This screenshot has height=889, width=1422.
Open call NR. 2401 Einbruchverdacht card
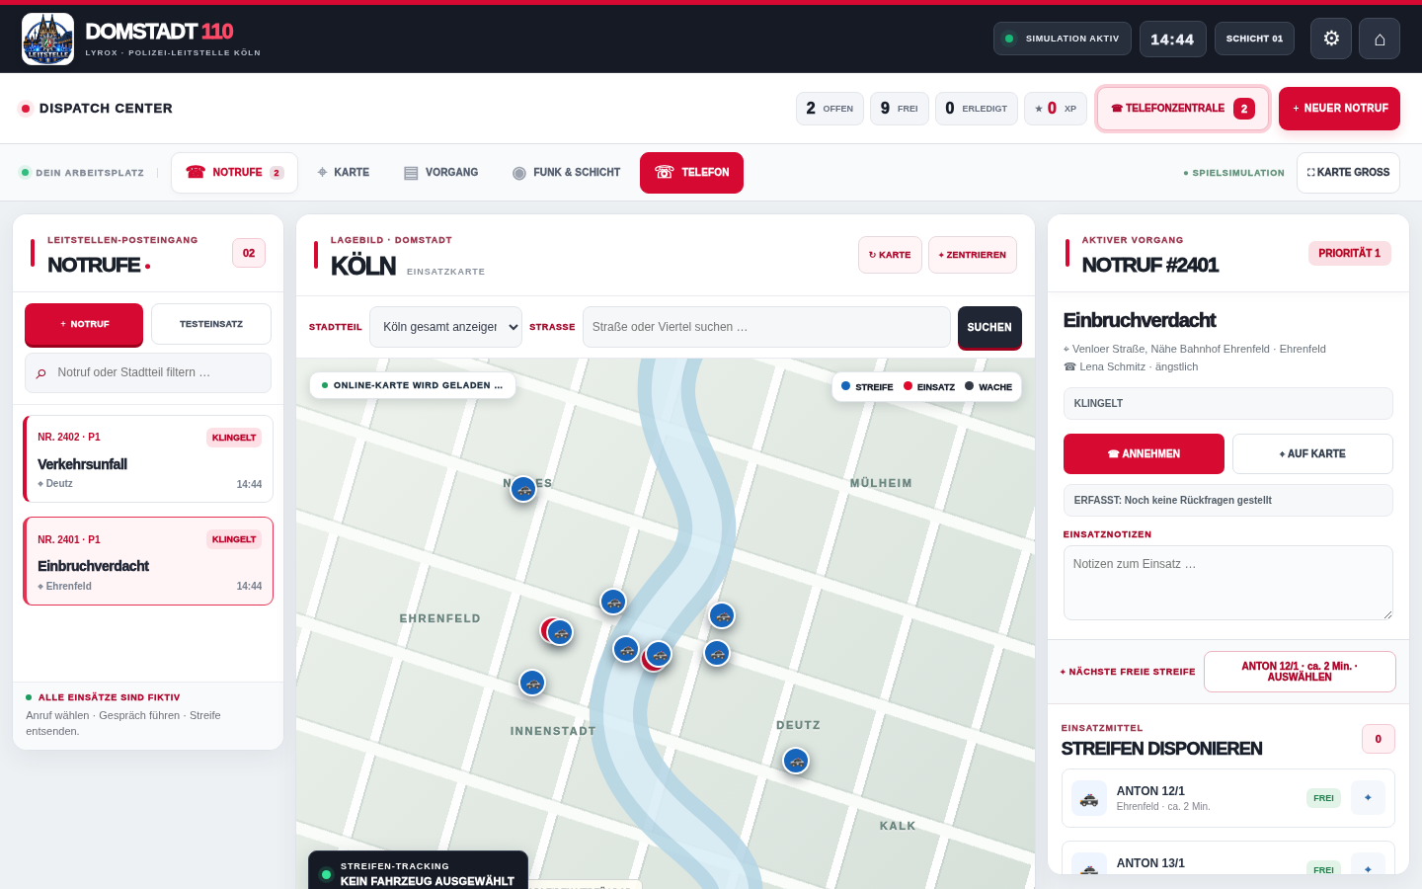tap(148, 561)
